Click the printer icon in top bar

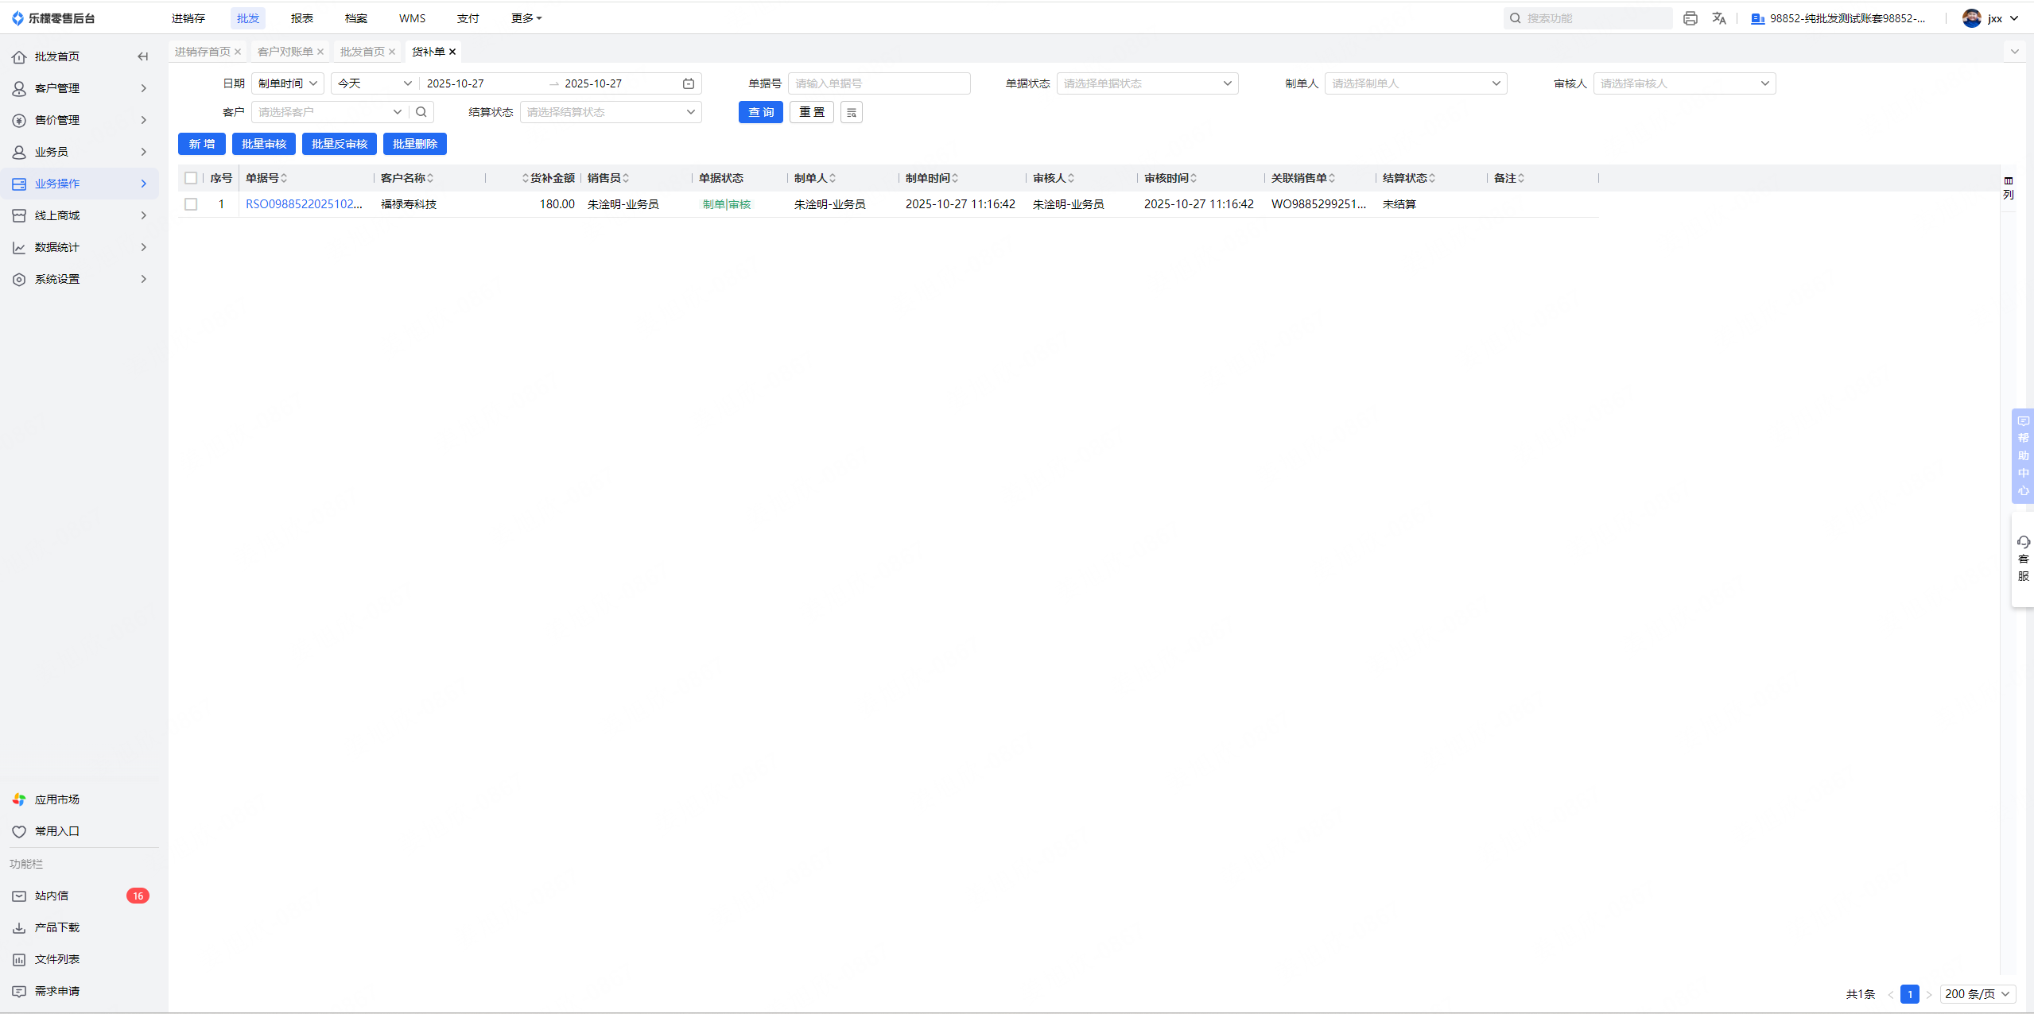[1690, 18]
